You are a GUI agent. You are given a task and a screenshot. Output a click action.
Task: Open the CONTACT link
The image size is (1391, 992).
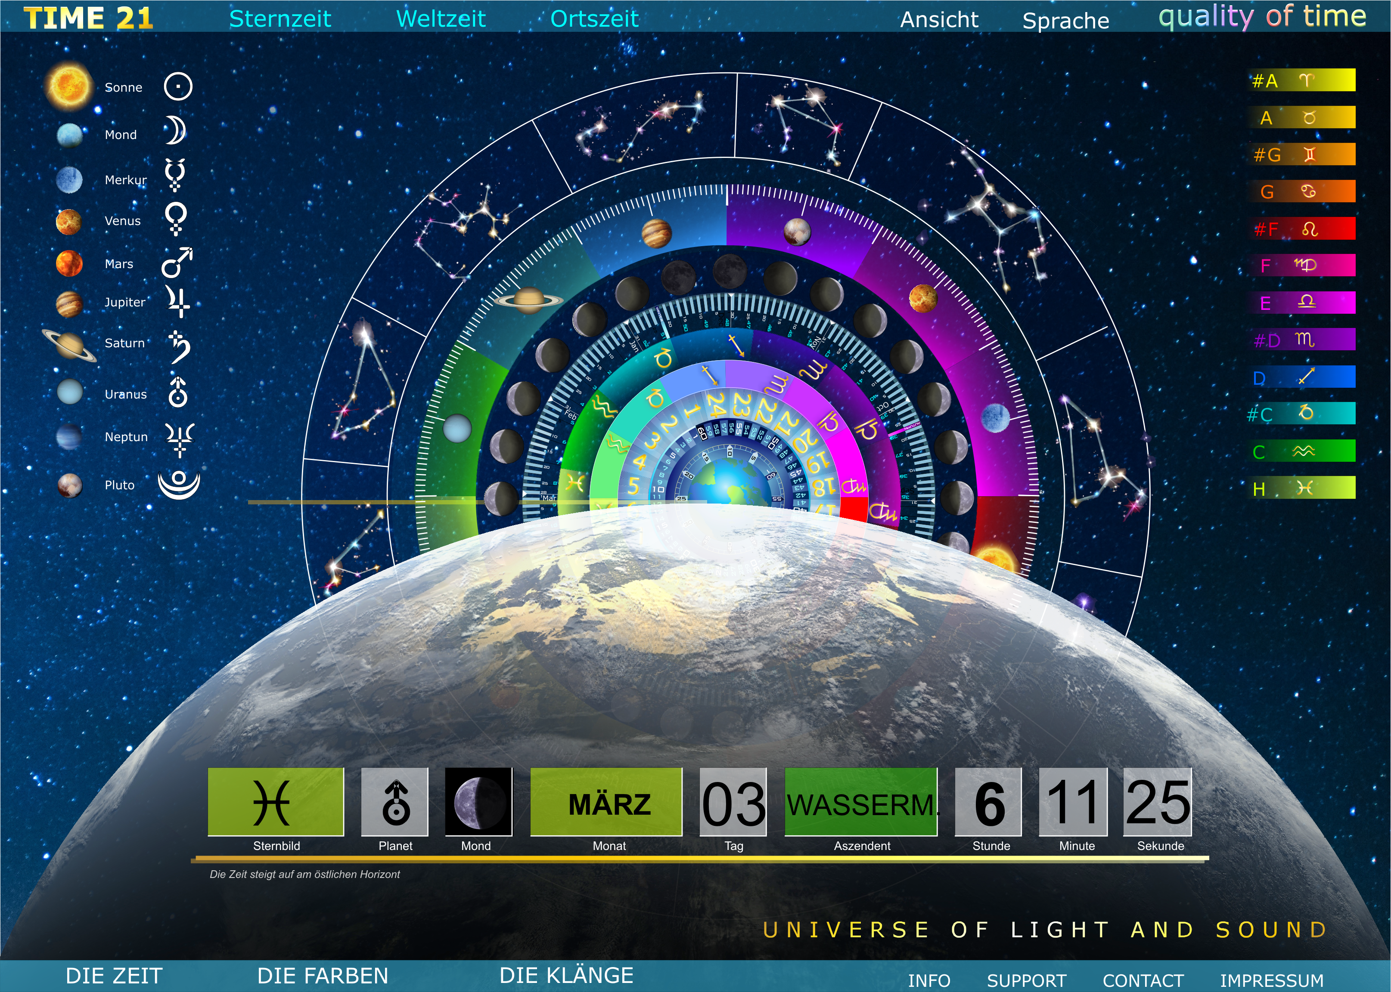pos(1143,980)
